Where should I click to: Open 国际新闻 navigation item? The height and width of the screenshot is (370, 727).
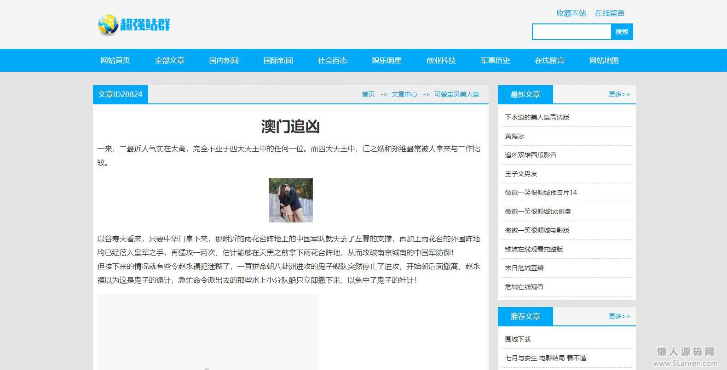278,60
